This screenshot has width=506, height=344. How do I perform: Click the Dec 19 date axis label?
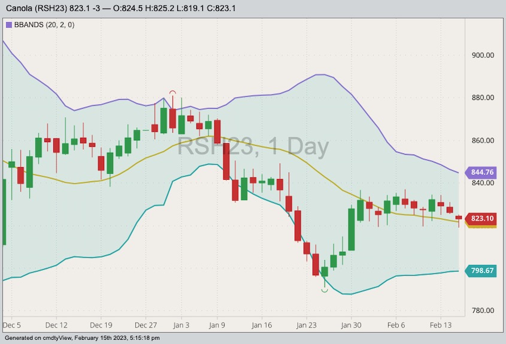point(101,325)
